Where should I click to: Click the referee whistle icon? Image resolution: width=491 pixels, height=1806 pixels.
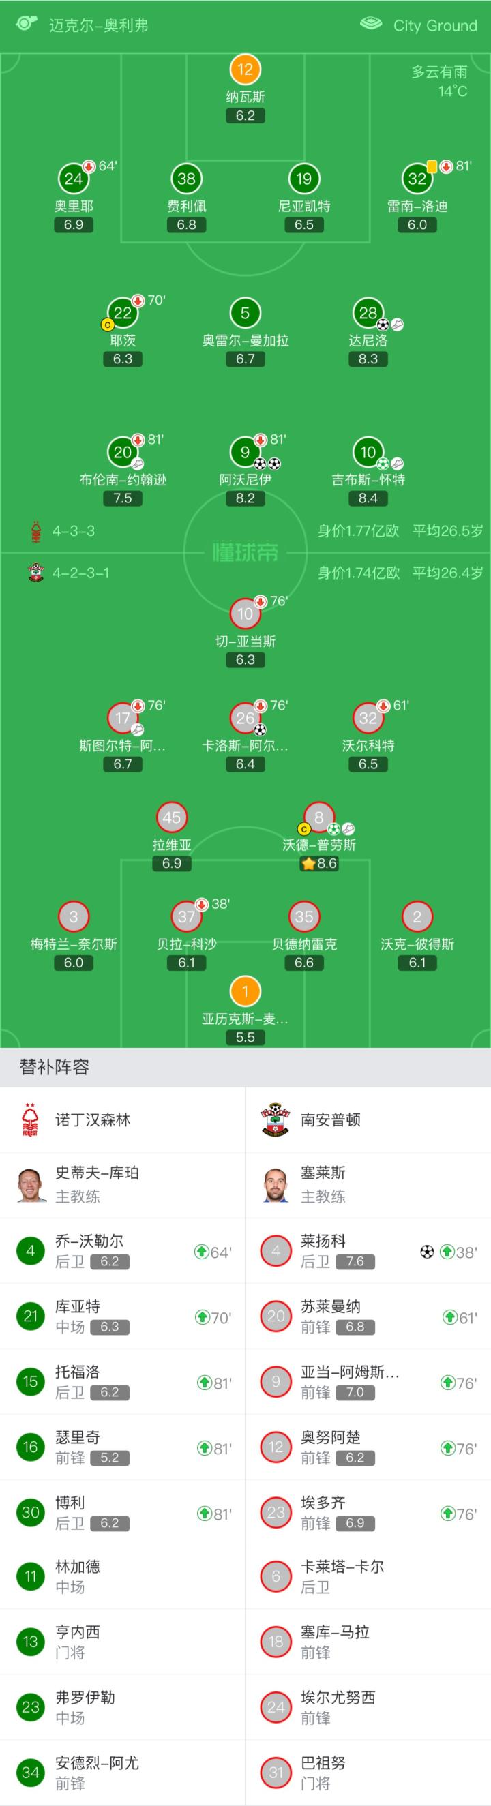tap(26, 24)
